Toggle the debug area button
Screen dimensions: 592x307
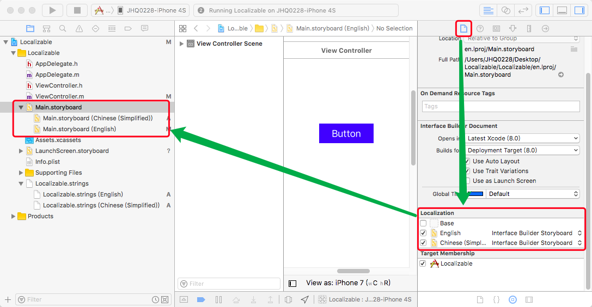pos(562,10)
